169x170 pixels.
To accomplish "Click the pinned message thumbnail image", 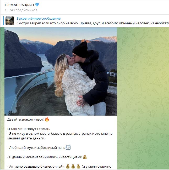I will [10, 21].
